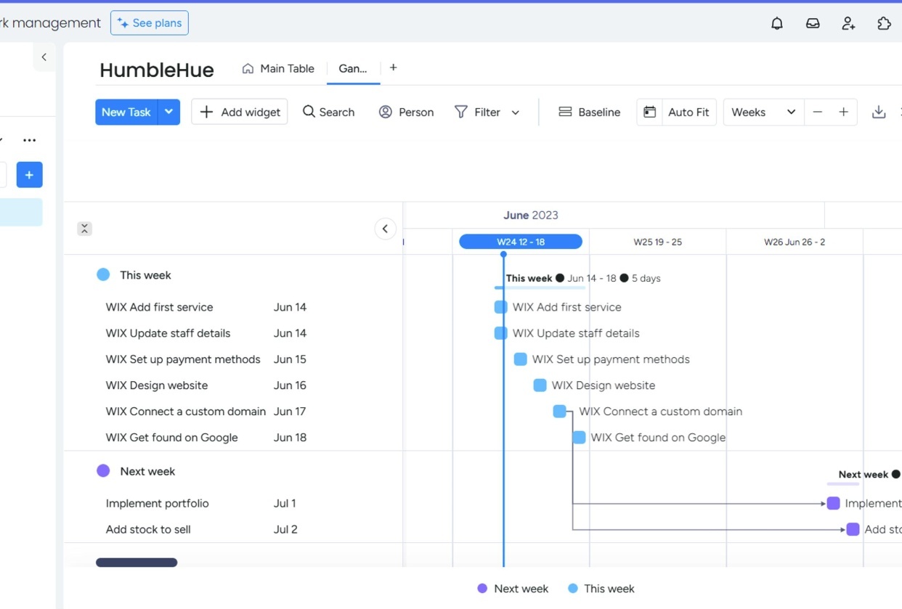
Task: Click the Jul 2 date for Add stock to sell
Action: pyautogui.click(x=285, y=529)
